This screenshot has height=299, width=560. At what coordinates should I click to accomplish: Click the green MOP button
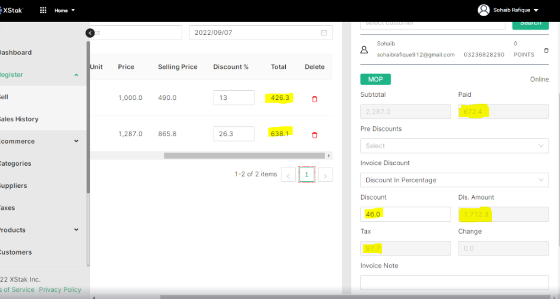pos(375,80)
